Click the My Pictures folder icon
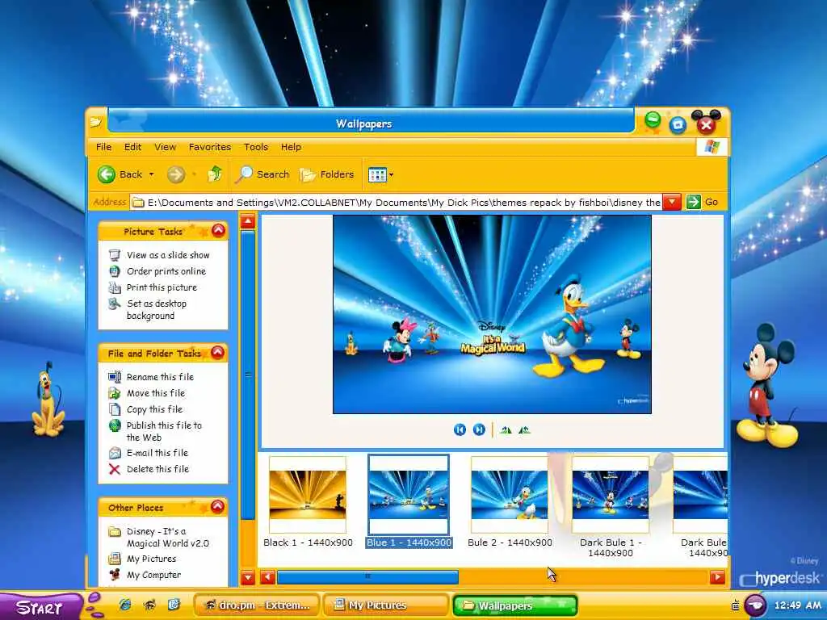This screenshot has width=827, height=620. [x=115, y=559]
